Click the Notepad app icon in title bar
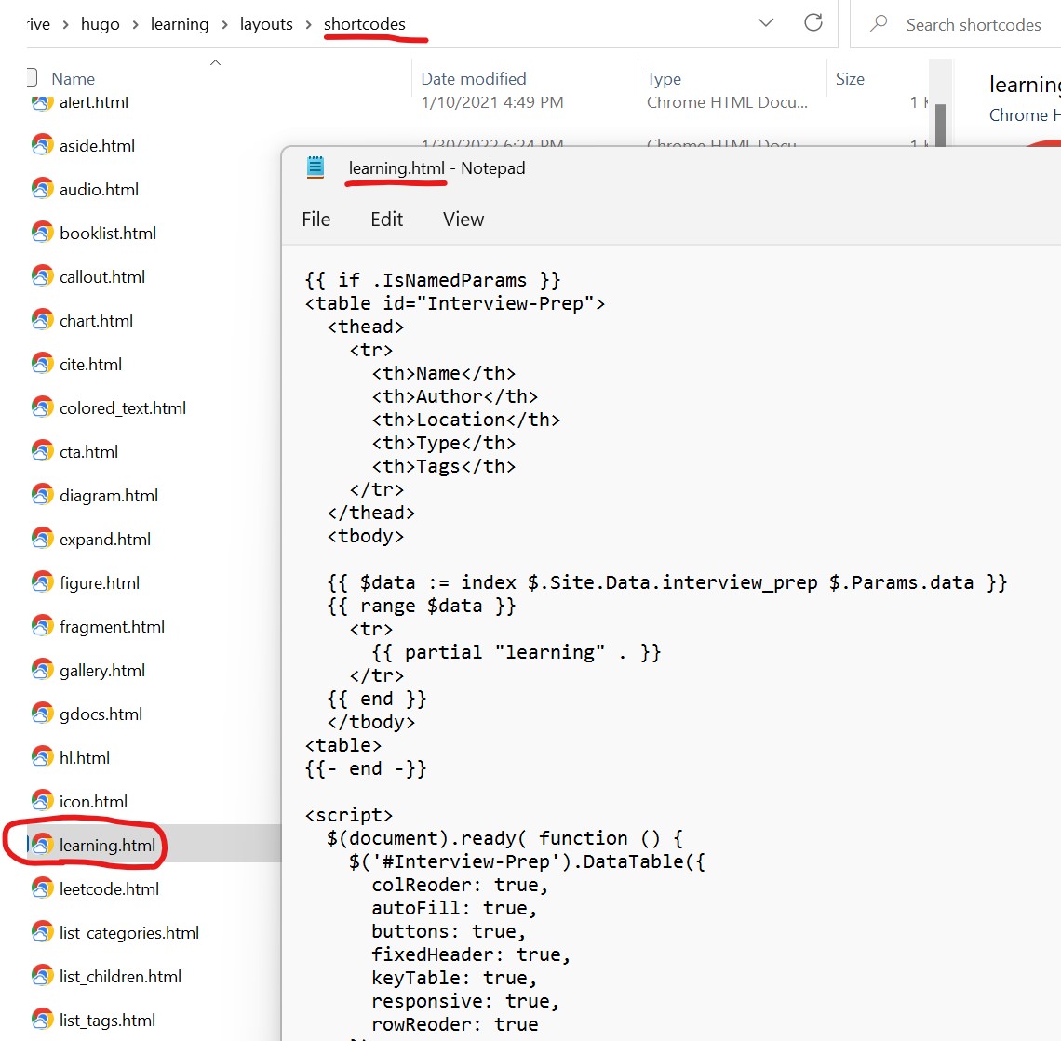 pyautogui.click(x=316, y=167)
